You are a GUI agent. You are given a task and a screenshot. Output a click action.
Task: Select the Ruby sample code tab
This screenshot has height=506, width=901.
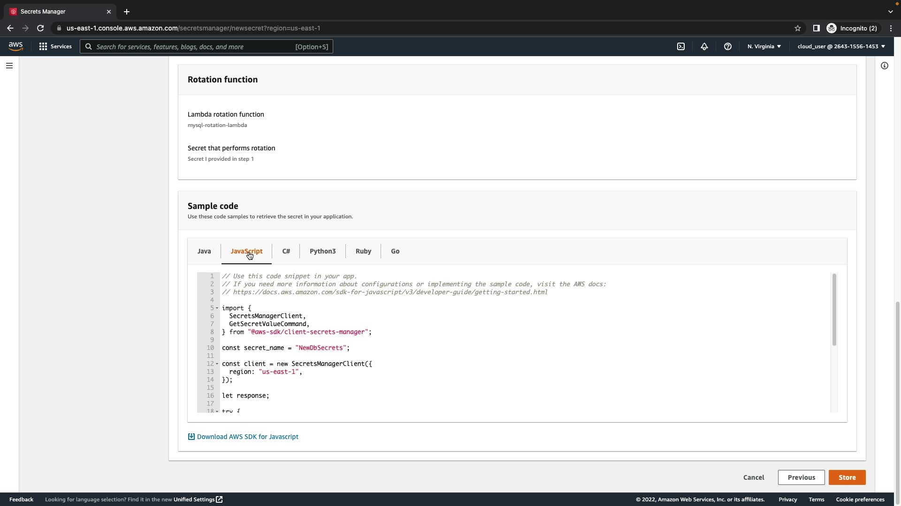coord(363,251)
